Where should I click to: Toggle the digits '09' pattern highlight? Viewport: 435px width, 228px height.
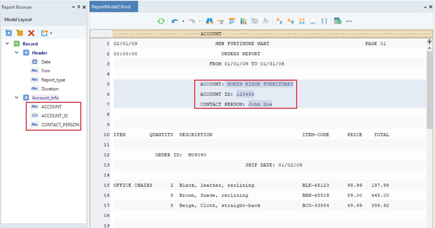(x=290, y=21)
